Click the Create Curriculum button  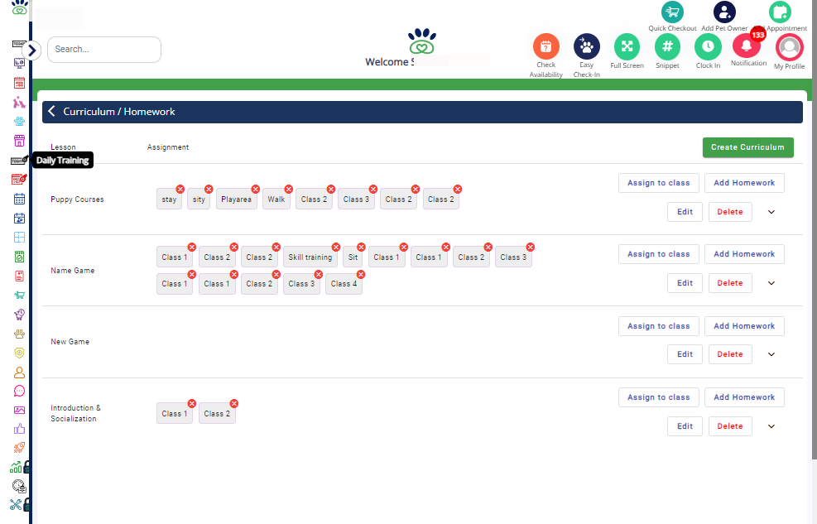coord(747,147)
